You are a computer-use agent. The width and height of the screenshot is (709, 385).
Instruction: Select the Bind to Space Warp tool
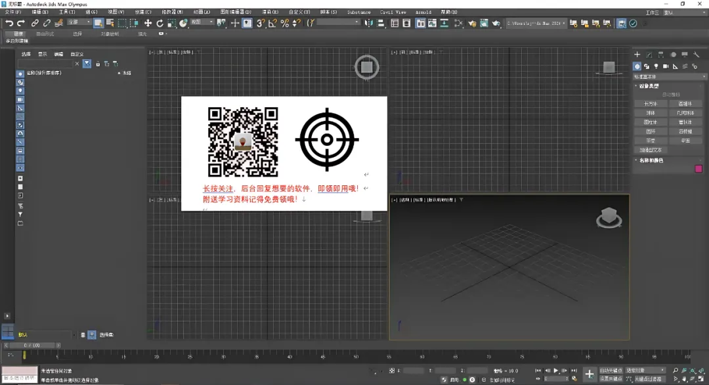pos(58,23)
